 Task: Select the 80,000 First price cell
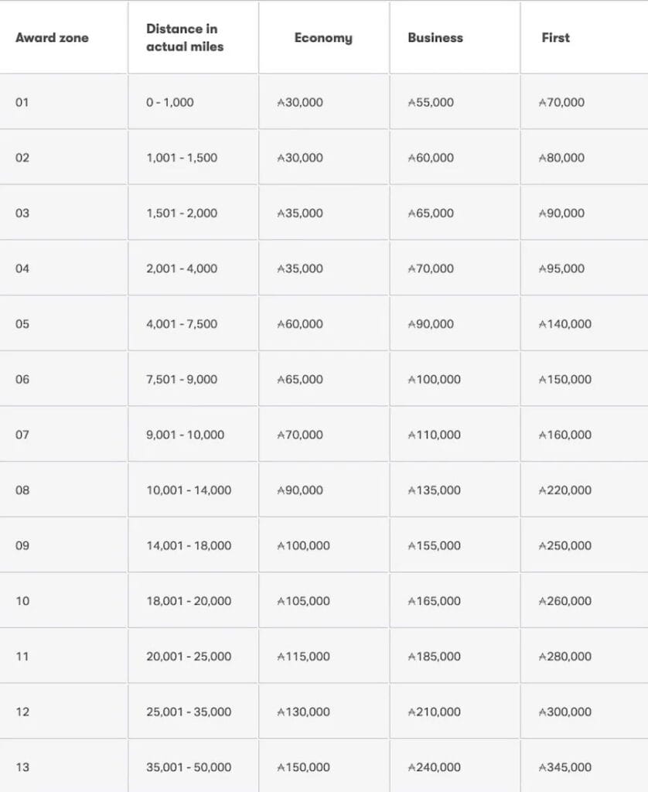(x=562, y=158)
